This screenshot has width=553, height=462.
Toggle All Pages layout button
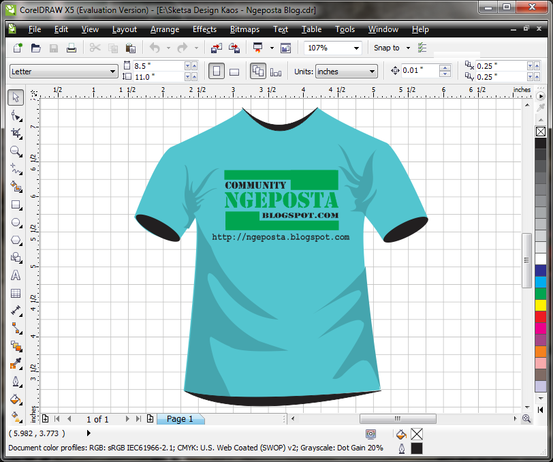[258, 72]
